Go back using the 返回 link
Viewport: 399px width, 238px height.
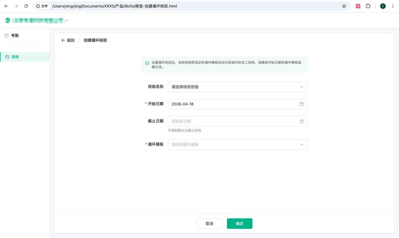click(x=68, y=40)
